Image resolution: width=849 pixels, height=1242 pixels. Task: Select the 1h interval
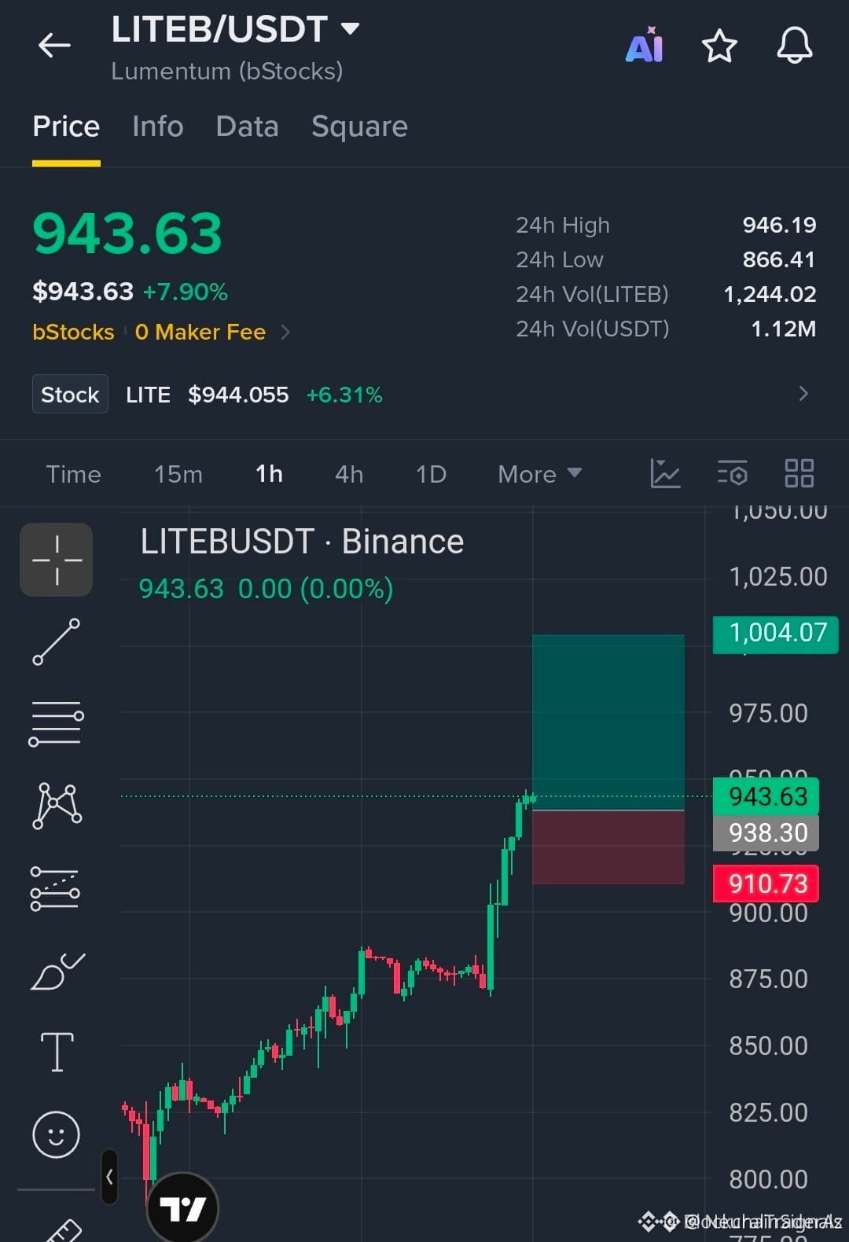pyautogui.click(x=269, y=474)
